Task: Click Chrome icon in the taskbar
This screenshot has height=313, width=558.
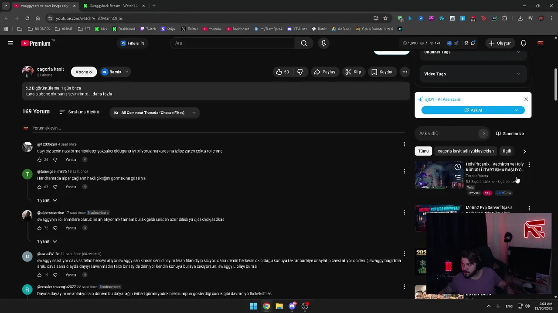Action: tap(266, 306)
